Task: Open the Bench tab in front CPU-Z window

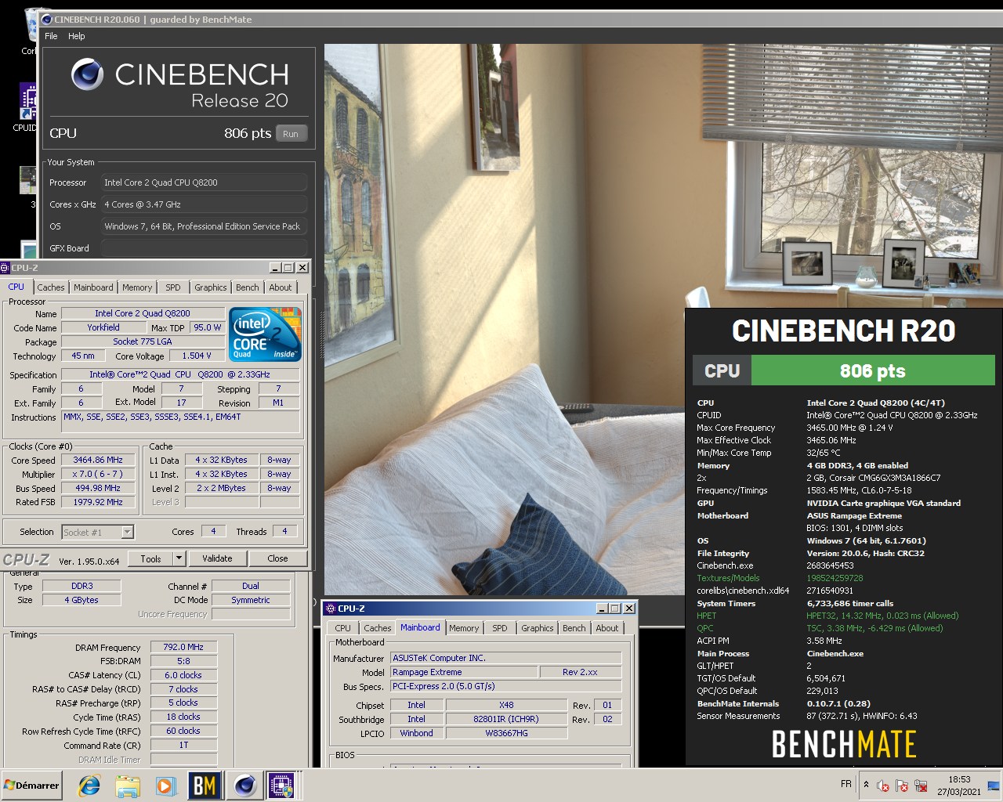Action: (x=248, y=287)
